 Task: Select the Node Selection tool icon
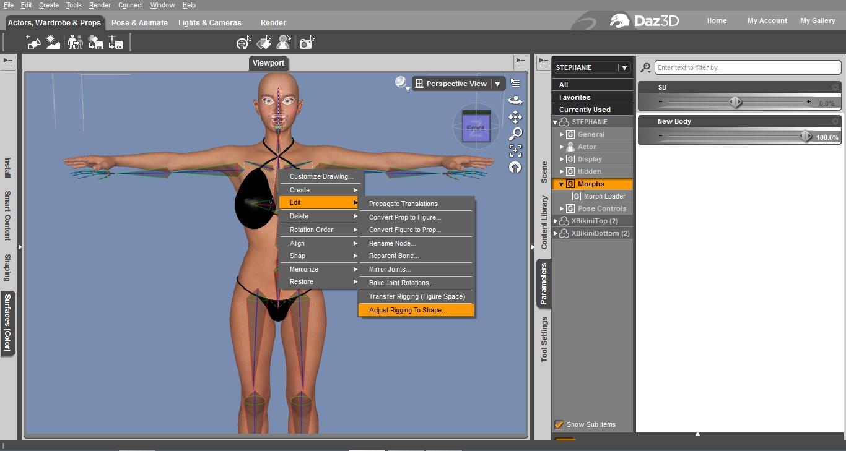pos(284,43)
